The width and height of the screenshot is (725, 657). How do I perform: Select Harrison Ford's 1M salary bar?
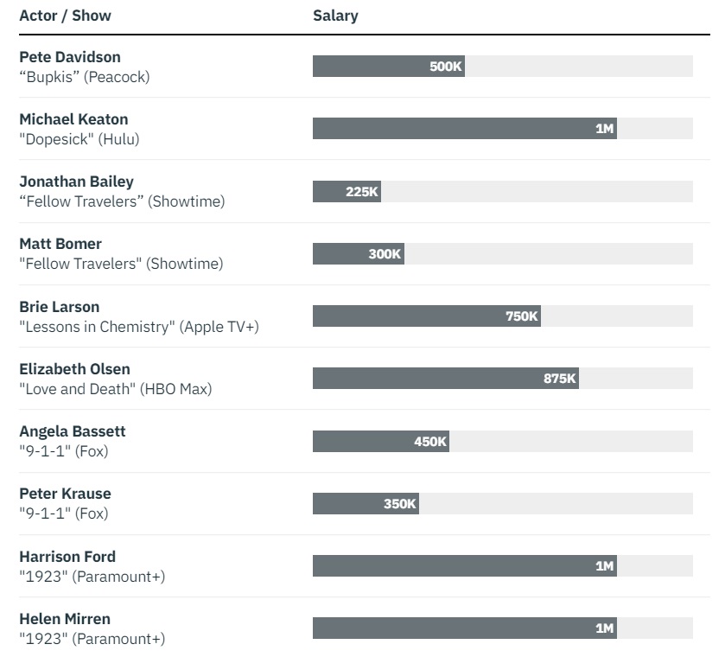click(465, 565)
